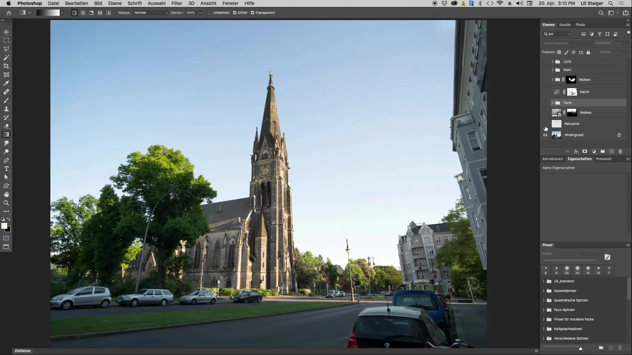
Task: Select the History Brush tool
Action: point(6,117)
